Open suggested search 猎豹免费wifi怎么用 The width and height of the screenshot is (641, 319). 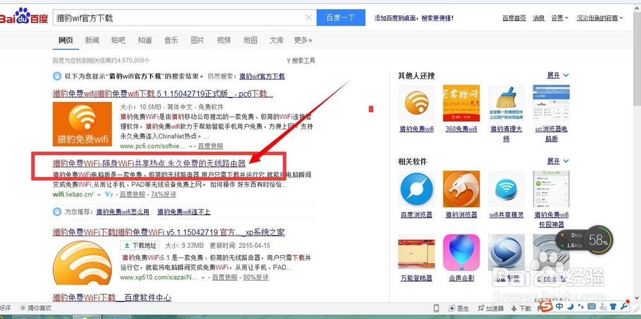click(x=122, y=212)
